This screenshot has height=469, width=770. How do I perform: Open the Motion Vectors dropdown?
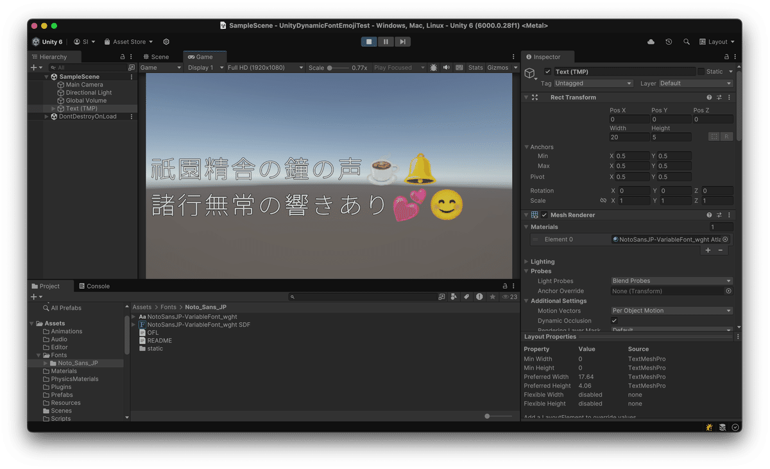(672, 311)
